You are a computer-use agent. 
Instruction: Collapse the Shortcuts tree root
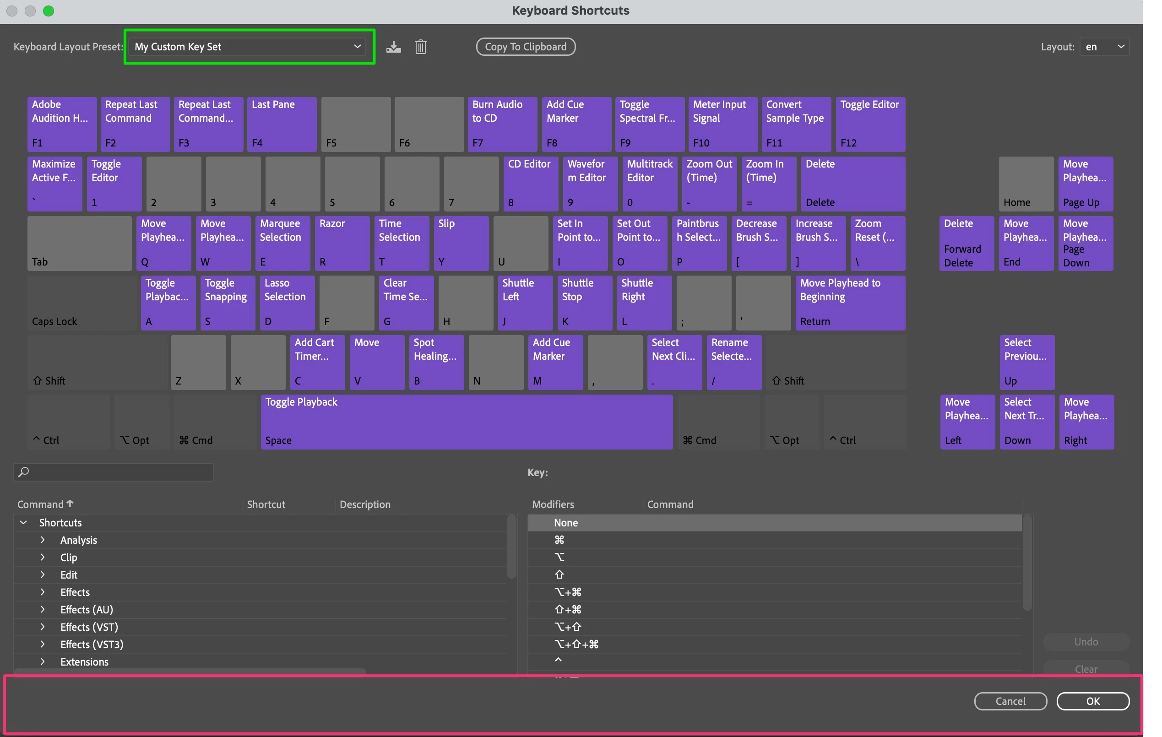23,522
